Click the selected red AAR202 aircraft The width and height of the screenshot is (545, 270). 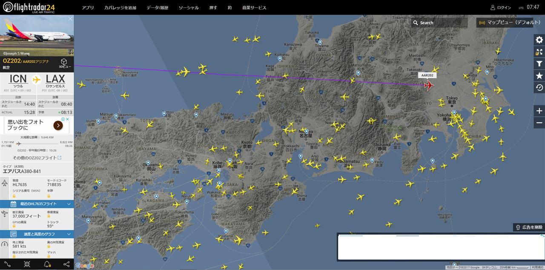(x=429, y=86)
